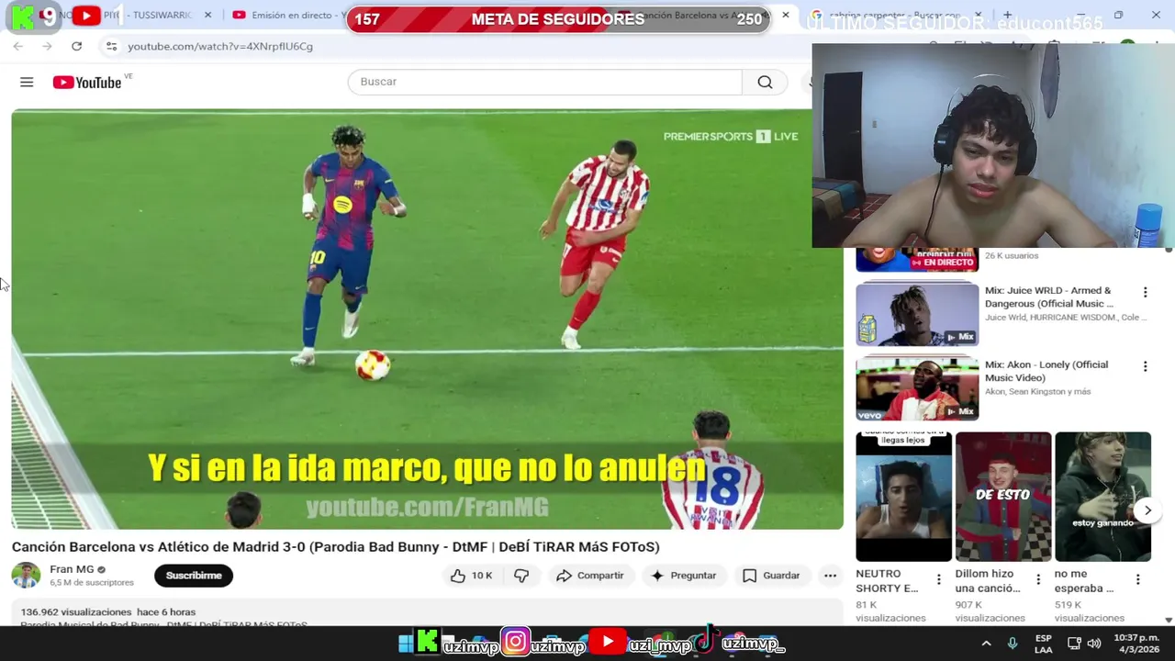
Task: Open the Preguntar AI button
Action: coord(683,576)
